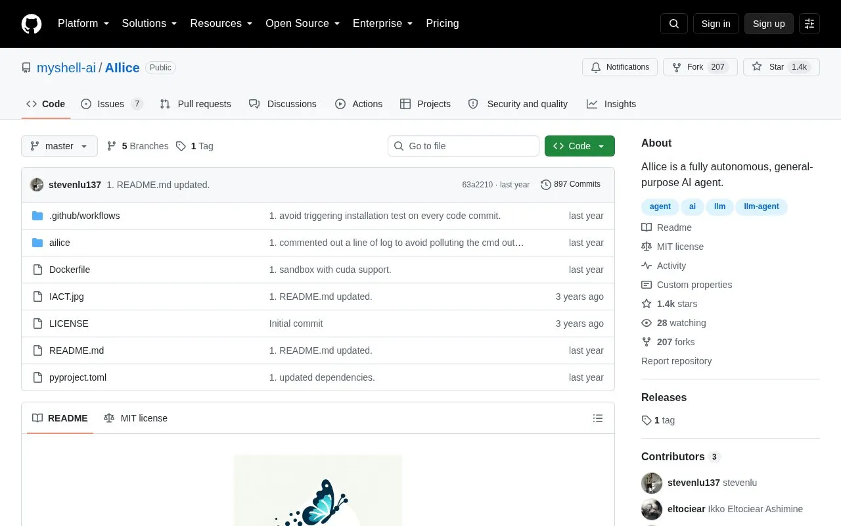
Task: Expand the Open Source menu
Action: (x=303, y=24)
